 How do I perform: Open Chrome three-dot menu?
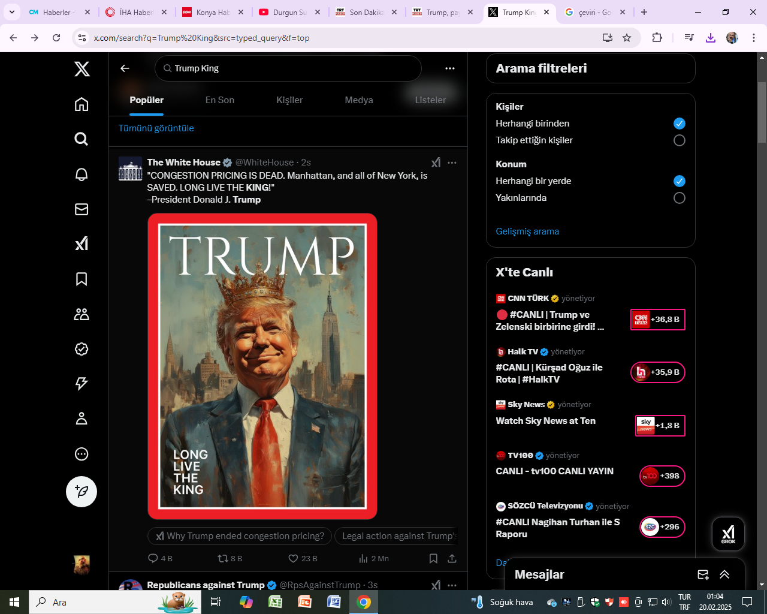754,38
